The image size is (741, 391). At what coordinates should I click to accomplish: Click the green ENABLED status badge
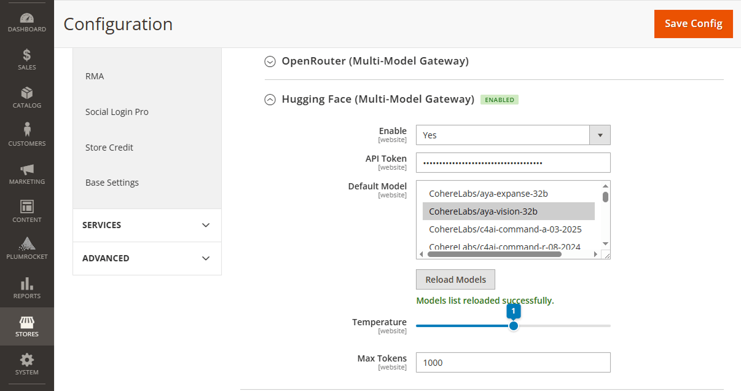point(500,100)
